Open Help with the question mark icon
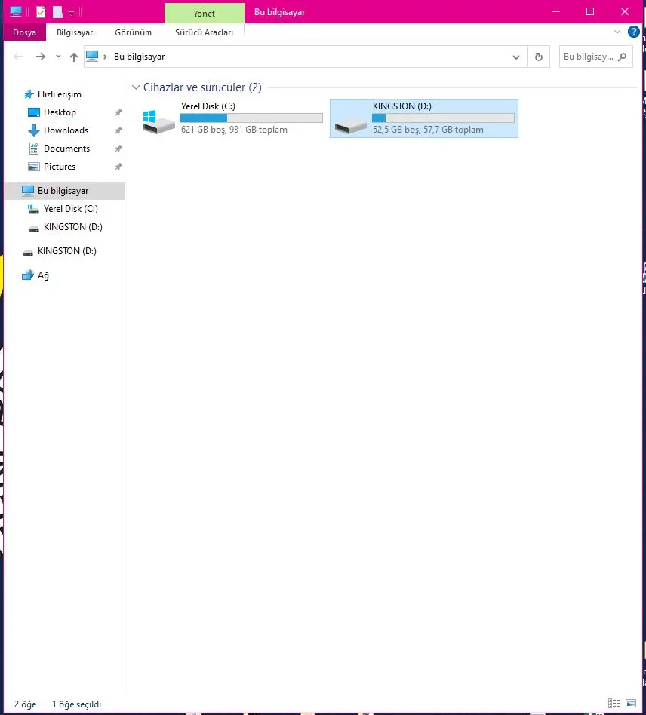This screenshot has width=646, height=715. coord(633,32)
